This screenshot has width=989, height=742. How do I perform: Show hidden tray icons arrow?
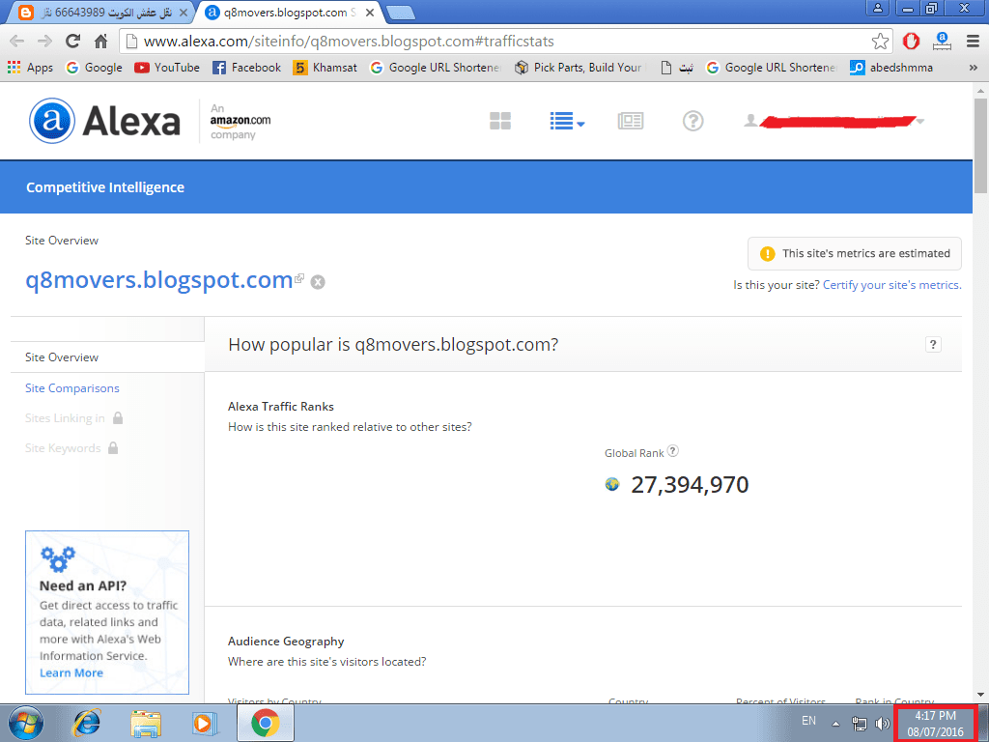tap(835, 724)
